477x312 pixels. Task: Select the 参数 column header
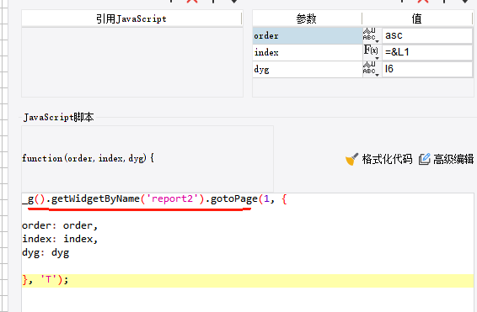point(307,19)
